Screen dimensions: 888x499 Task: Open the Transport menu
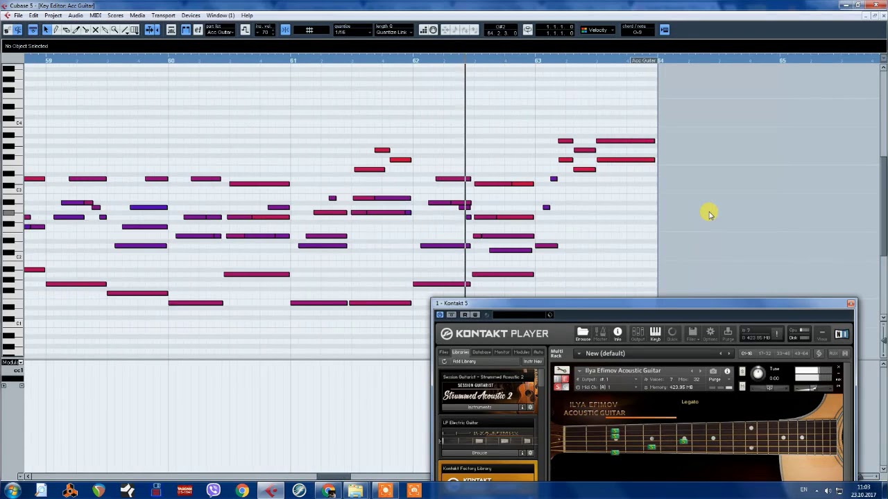point(164,15)
